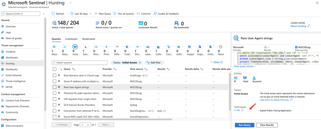This screenshot has width=321, height=129.
Task: Click the Host entity icon
Action: point(245,78)
